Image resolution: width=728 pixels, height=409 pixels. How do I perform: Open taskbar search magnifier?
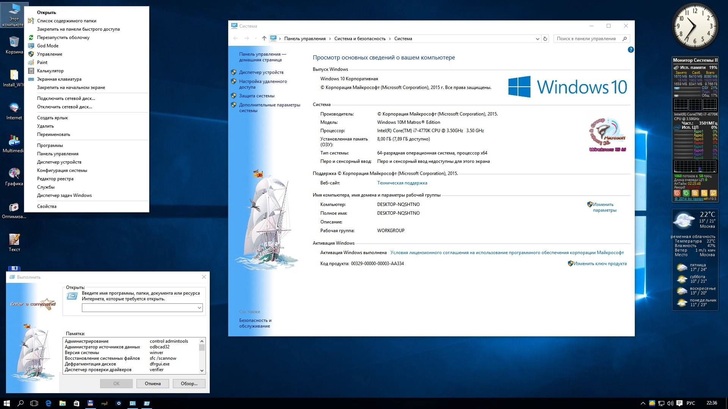(20, 403)
